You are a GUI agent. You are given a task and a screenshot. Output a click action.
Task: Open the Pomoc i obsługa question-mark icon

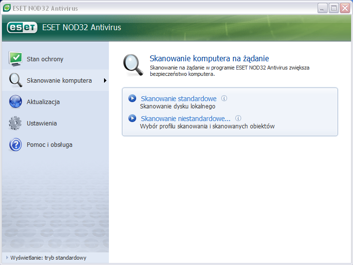[16, 144]
